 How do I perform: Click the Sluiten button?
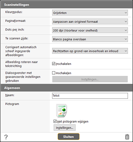coord(68,137)
